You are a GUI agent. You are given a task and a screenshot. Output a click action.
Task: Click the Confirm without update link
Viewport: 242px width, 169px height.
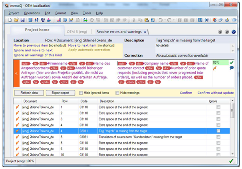[216, 93]
